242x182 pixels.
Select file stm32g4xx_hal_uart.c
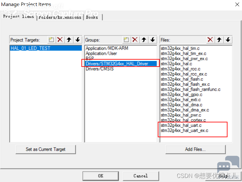point(181,126)
